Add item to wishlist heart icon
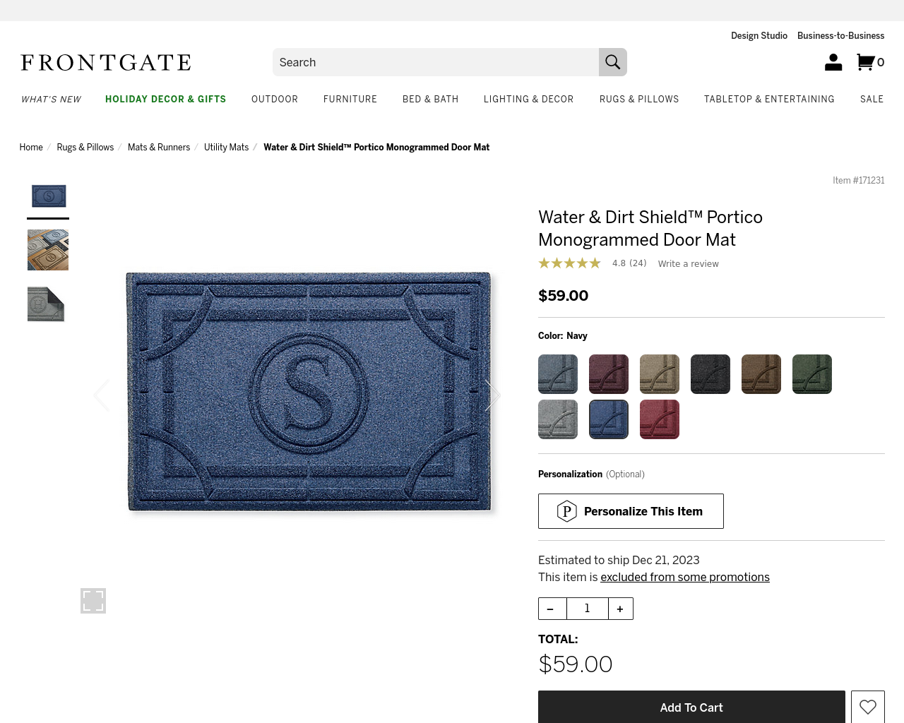This screenshot has height=723, width=904. point(868,707)
